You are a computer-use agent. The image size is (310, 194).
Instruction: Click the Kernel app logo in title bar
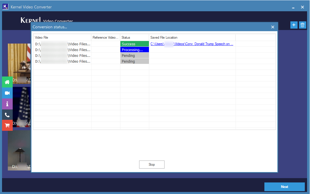[x=5, y=7]
